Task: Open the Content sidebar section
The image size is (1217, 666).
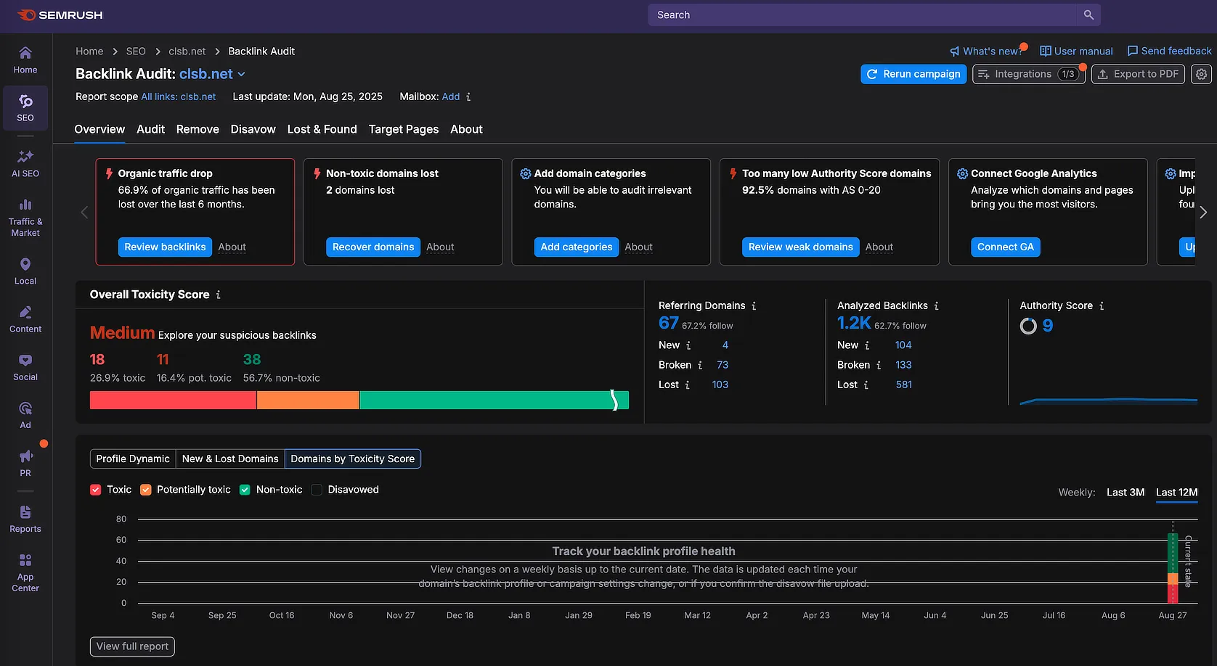Action: pyautogui.click(x=25, y=318)
